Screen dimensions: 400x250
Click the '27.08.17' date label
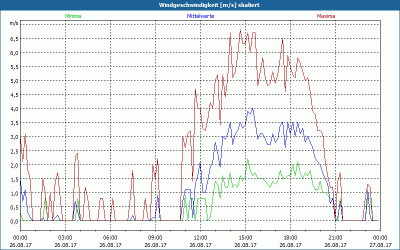pyautogui.click(x=380, y=245)
